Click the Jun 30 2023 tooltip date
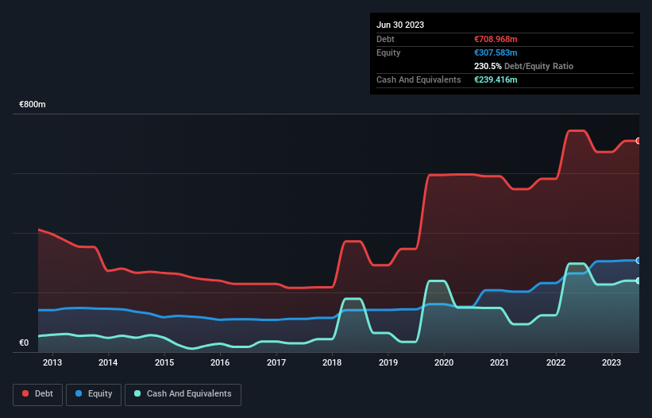 tap(400, 25)
